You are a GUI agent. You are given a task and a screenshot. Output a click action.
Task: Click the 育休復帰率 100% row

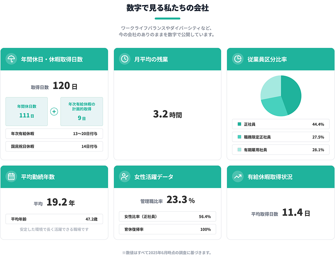[167, 229]
